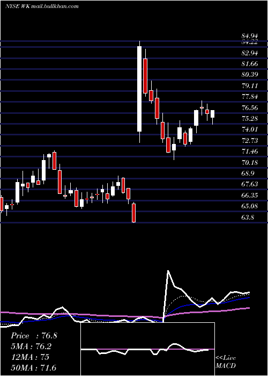Click the 75.28 price axis label
Image resolution: width=268 pixels, height=376 pixels.
[x=250, y=119]
